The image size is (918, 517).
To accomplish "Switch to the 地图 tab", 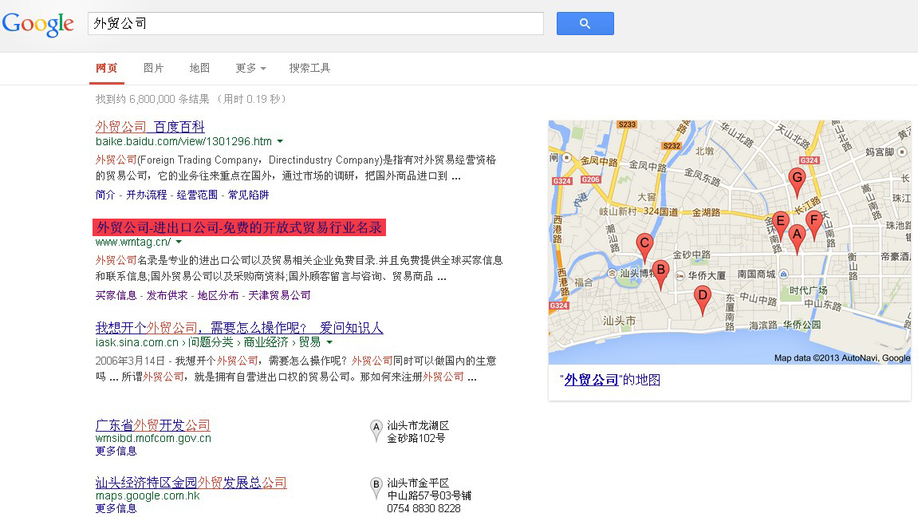I will (199, 69).
